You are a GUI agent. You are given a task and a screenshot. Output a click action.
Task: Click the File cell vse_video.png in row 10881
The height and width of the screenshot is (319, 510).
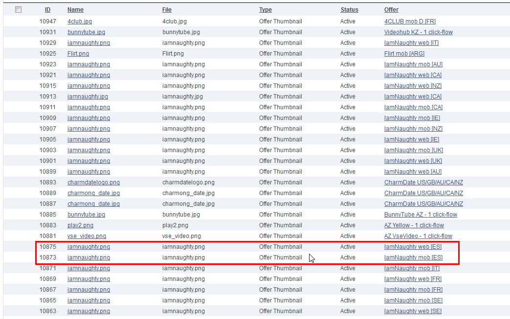(181, 236)
